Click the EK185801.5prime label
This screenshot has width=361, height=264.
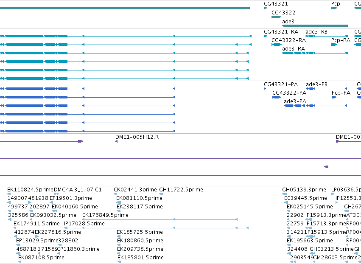[141, 258]
